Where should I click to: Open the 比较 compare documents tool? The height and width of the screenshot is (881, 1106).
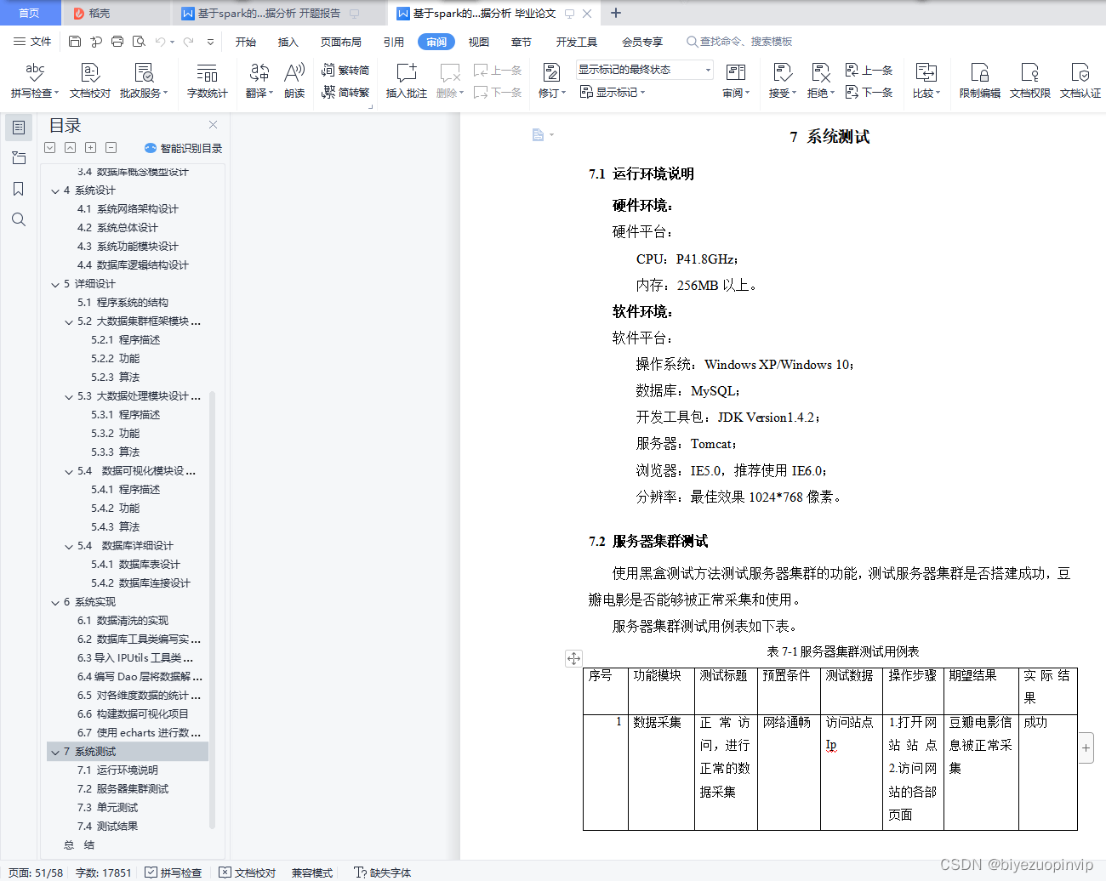click(x=926, y=81)
